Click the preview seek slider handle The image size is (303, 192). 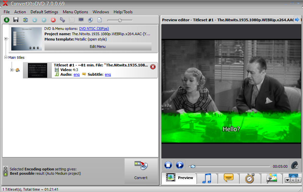192,166
